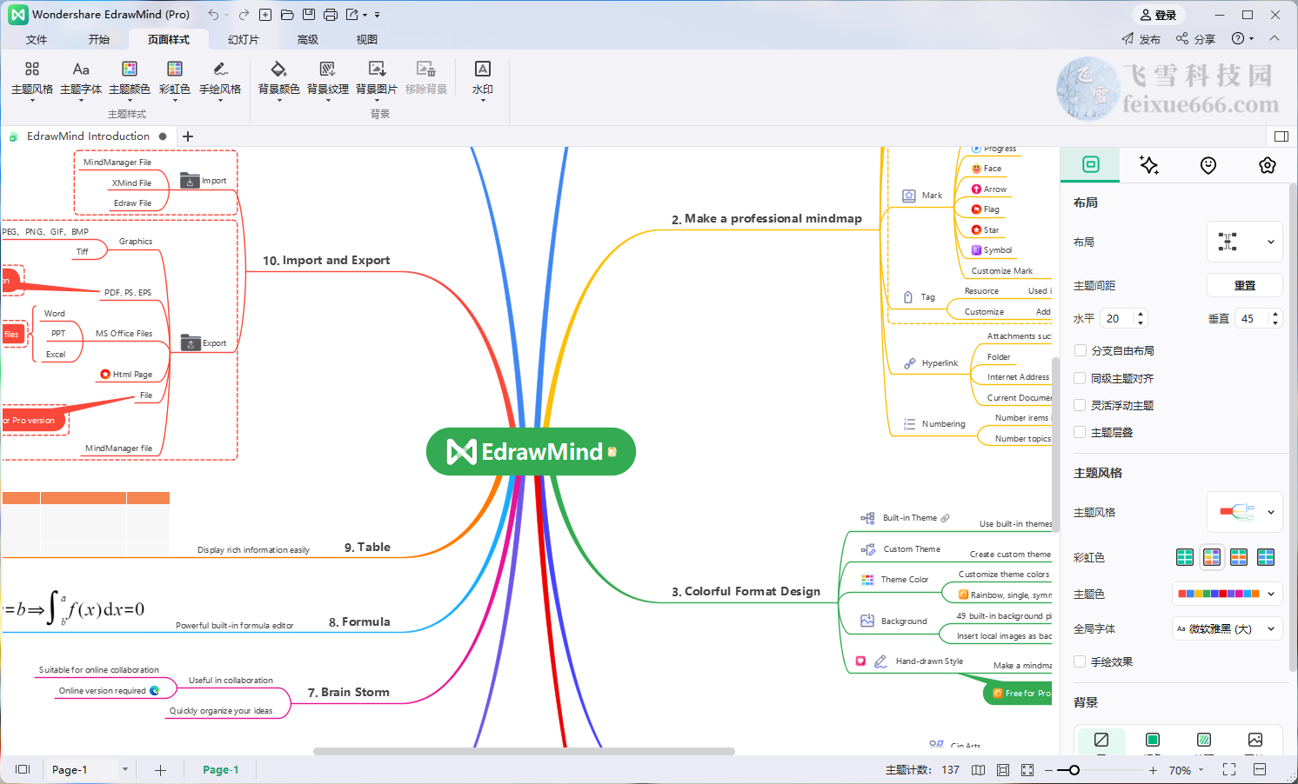Toggle right side panel visibility icon
1298x784 pixels.
pos(1281,136)
